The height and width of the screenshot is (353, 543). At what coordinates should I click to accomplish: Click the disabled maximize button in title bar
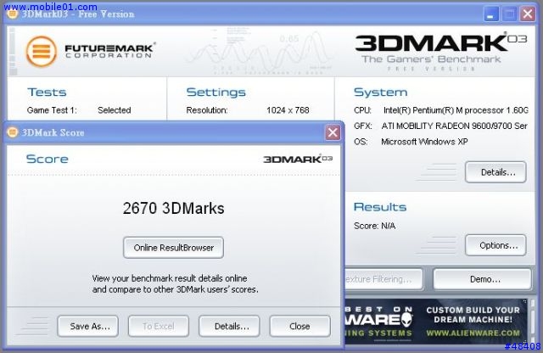(x=509, y=14)
